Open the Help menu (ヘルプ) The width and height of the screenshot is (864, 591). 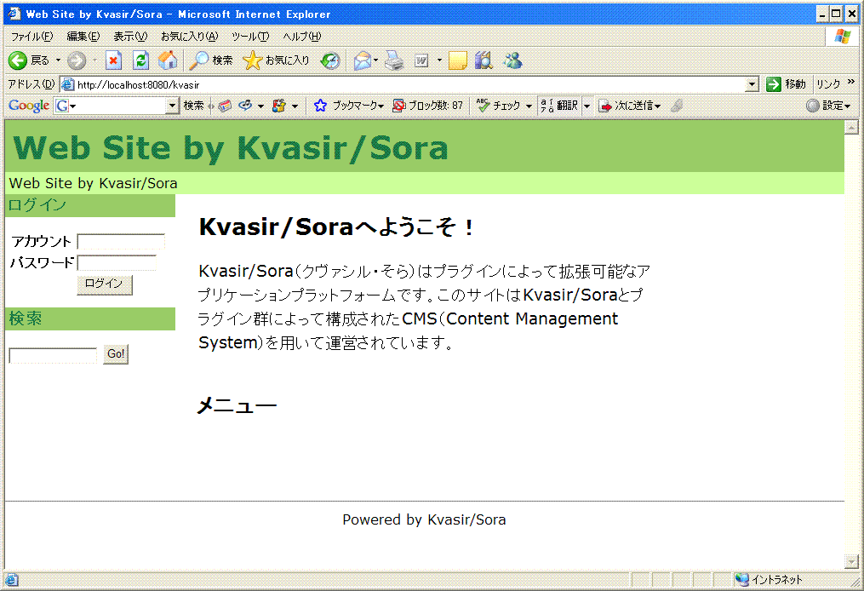click(x=302, y=37)
